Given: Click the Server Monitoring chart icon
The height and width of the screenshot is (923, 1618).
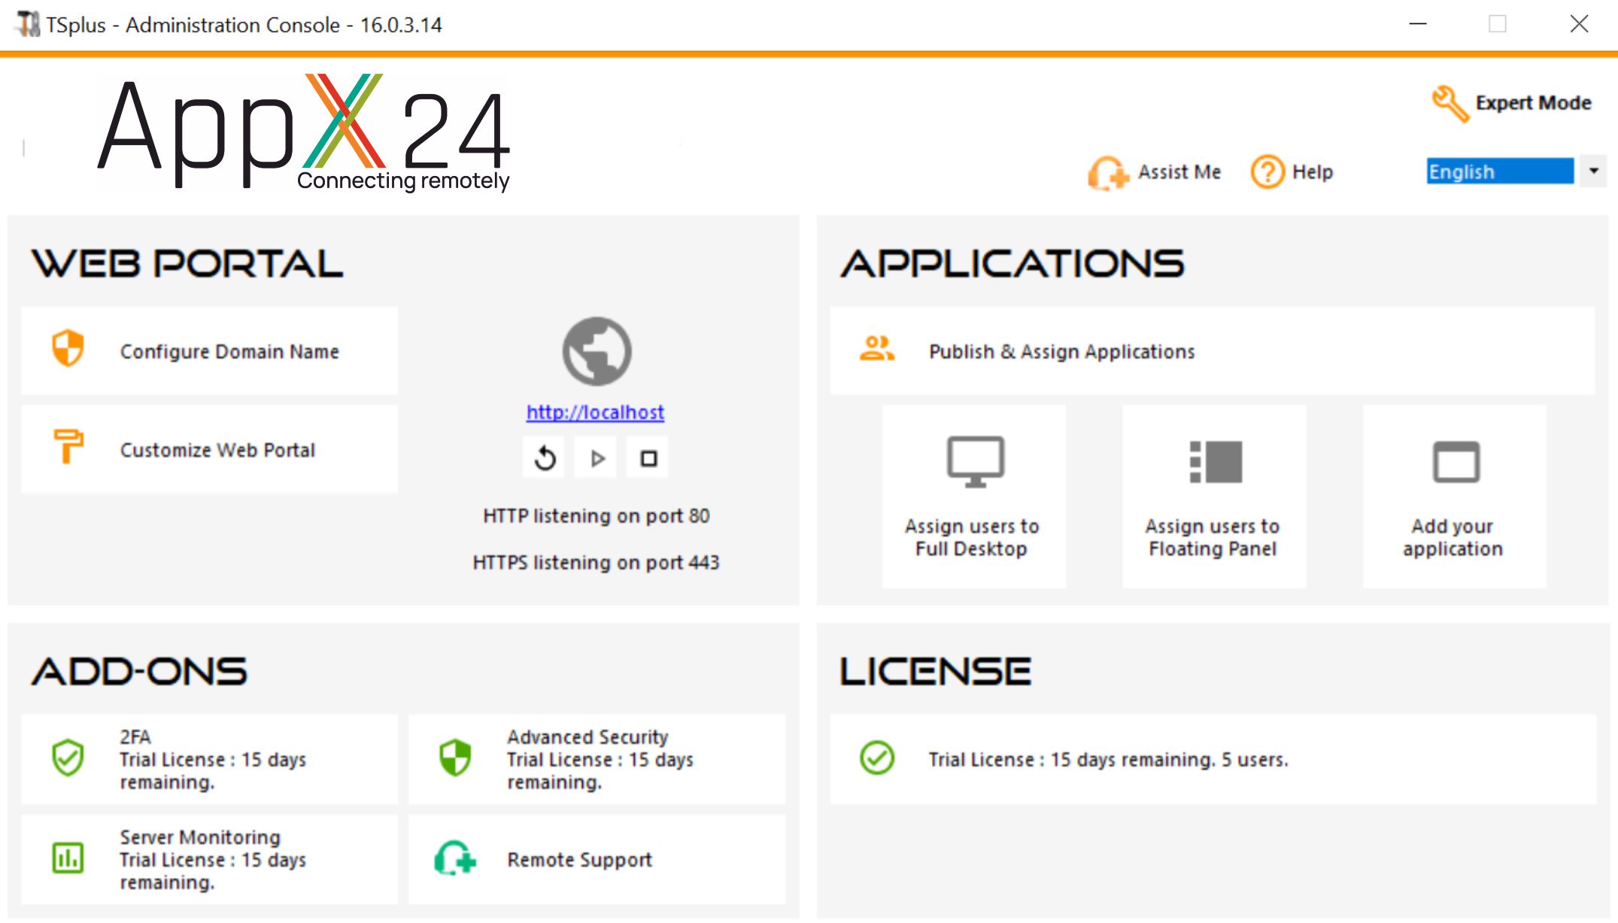Looking at the screenshot, I should point(68,858).
